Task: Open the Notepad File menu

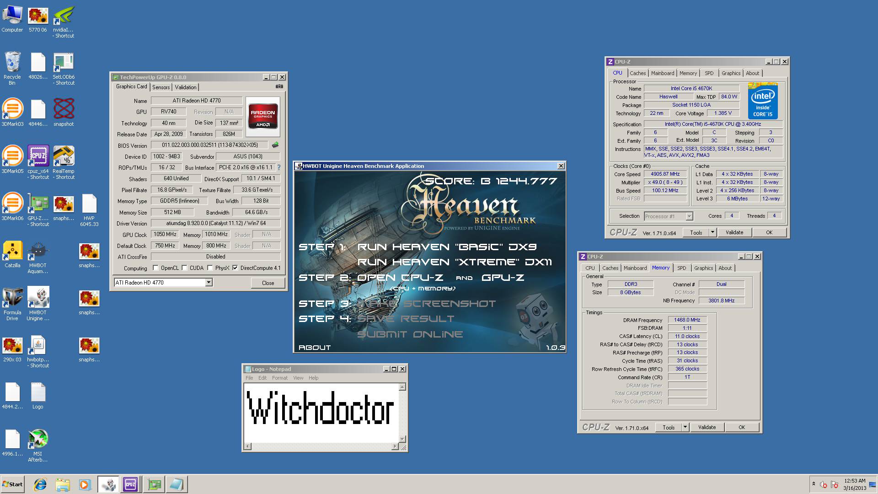Action: point(249,378)
